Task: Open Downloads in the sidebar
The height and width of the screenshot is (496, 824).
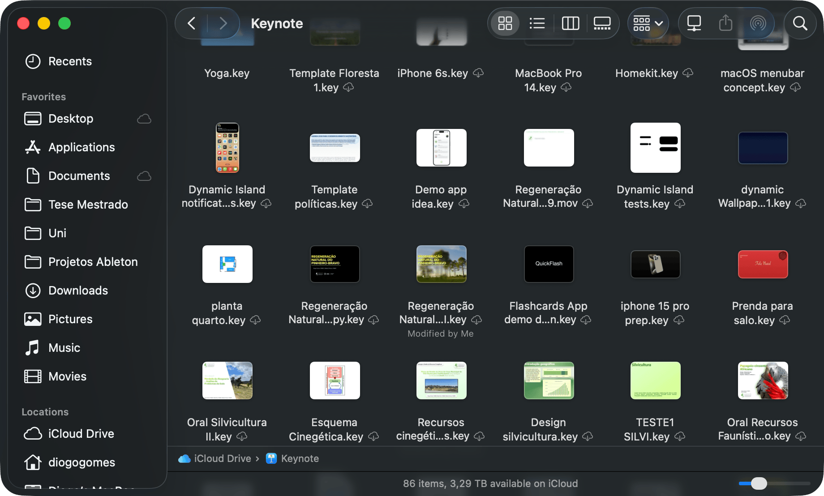Action: [x=78, y=291]
